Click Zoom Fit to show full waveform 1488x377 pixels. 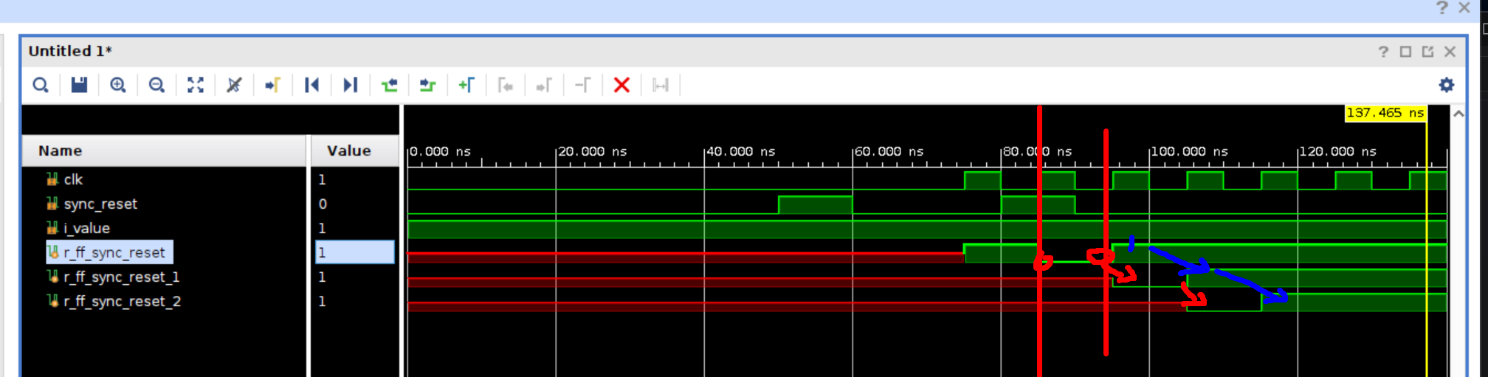pos(196,86)
